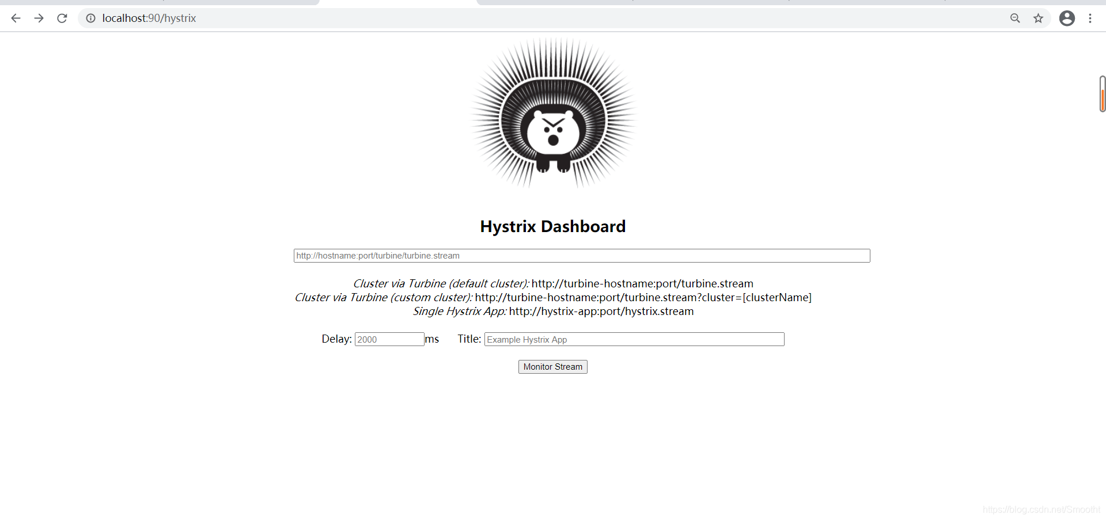Click the custom cluster [clusterName] example URL
This screenshot has height=520, width=1106.
[643, 297]
